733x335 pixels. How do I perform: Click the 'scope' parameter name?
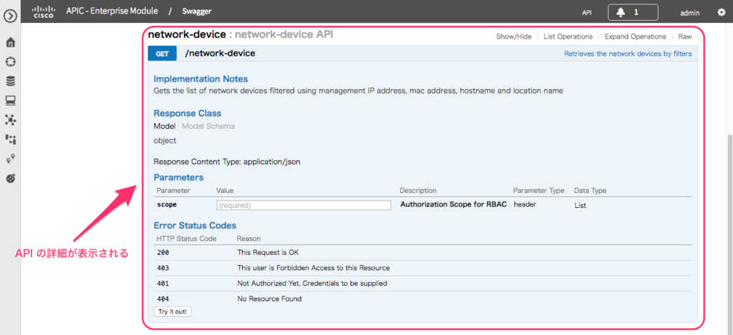[x=167, y=204]
